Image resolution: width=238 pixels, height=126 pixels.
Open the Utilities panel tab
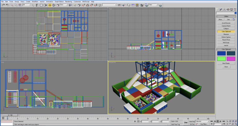click(235, 10)
